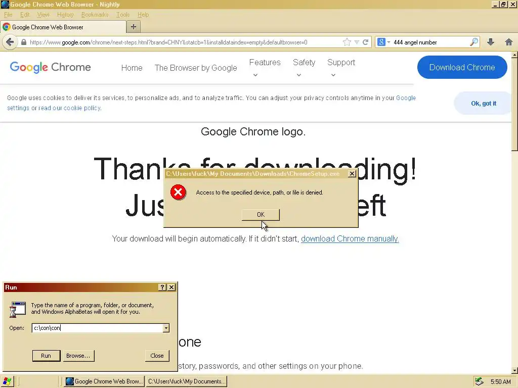518x388 pixels.
Task: Open the Tools menu
Action: (122, 15)
